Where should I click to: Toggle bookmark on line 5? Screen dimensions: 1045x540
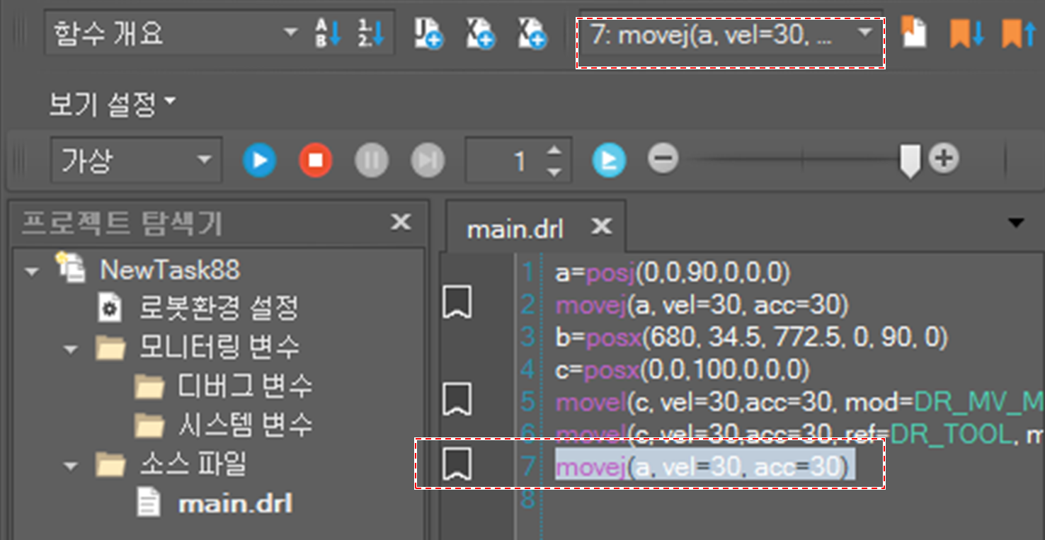point(457,399)
